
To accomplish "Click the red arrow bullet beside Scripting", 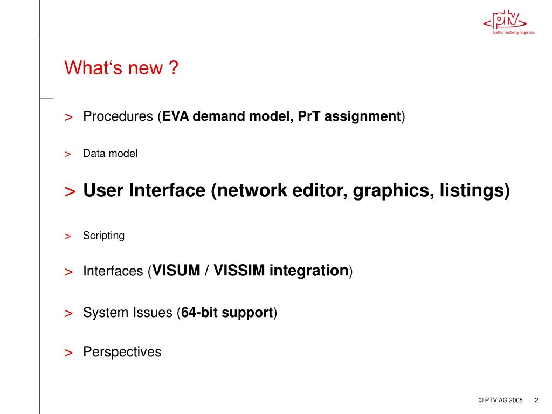I will tap(67, 236).
